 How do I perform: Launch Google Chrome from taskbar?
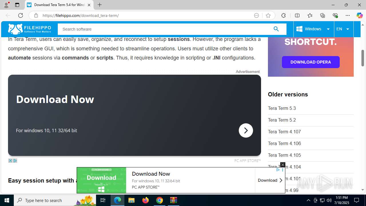click(160, 200)
